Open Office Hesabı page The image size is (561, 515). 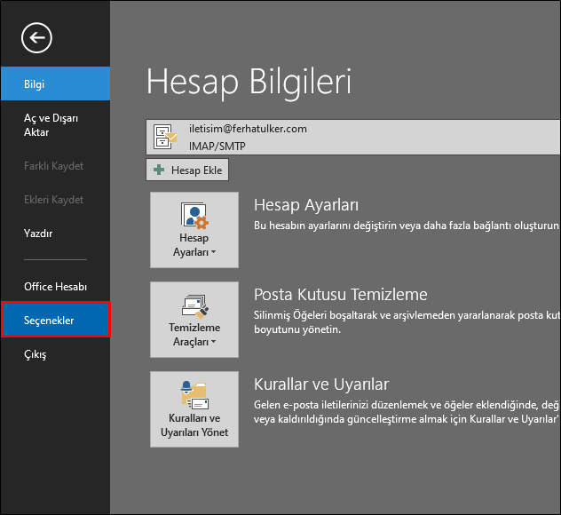tap(55, 287)
